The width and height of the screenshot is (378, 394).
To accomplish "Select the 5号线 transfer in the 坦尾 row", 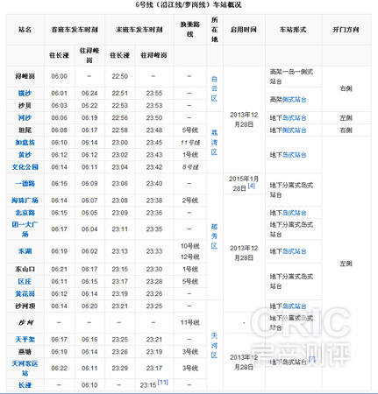I will point(190,130).
